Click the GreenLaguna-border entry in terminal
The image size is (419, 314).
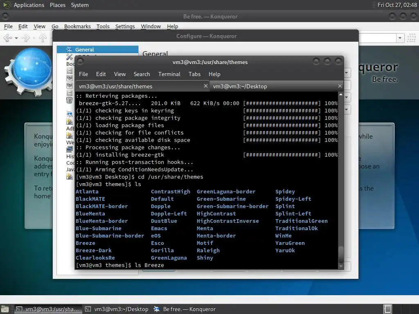pos(226,191)
